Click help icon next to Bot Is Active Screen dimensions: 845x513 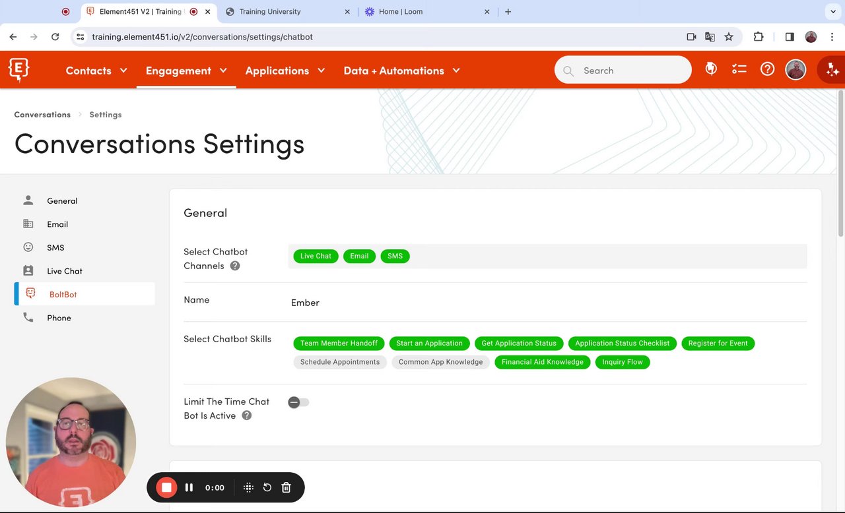247,415
